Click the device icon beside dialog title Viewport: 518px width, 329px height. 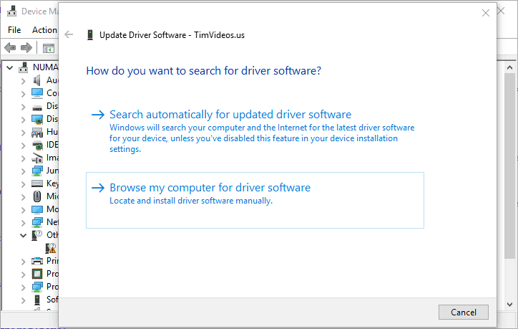[90, 34]
